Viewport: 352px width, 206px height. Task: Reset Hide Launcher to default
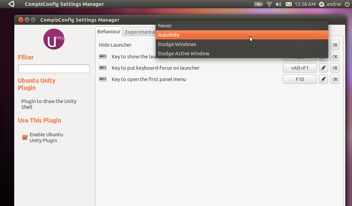(x=335, y=45)
